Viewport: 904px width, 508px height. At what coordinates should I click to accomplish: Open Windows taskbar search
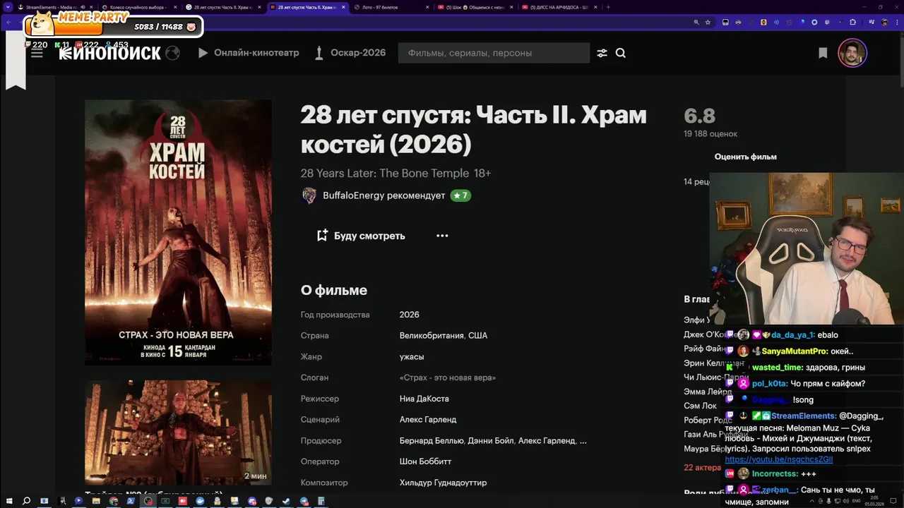tap(26, 501)
